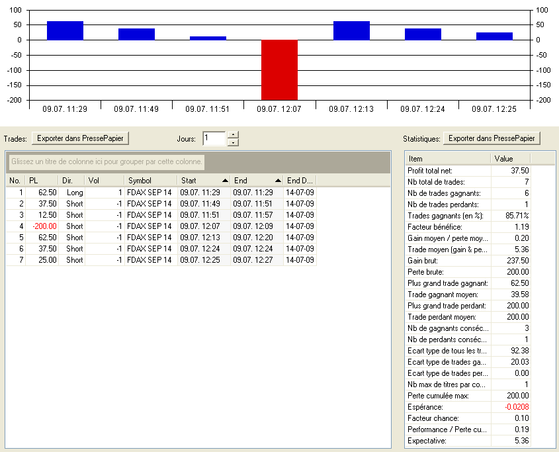Image resolution: width=559 pixels, height=452 pixels.
Task: Click the Statistiques 'Exporter dans PressePapier' button
Action: (x=492, y=138)
